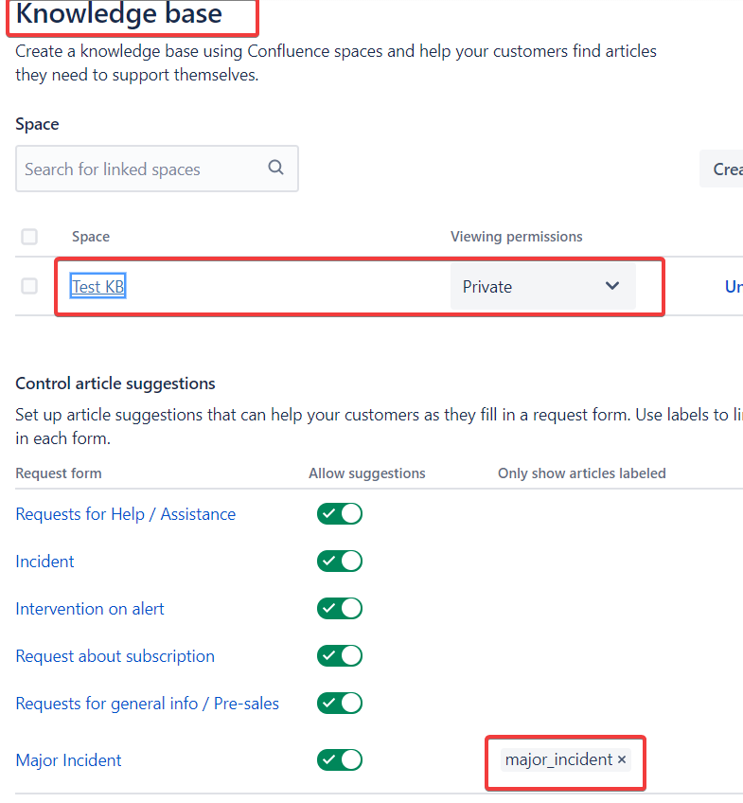Image resolution: width=743 pixels, height=803 pixels.
Task: Tick the select-all spaces checkbox
Action: pos(29,237)
